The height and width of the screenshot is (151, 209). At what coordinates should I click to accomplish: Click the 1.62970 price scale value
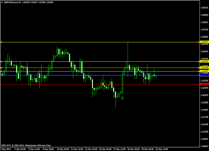[204, 88]
